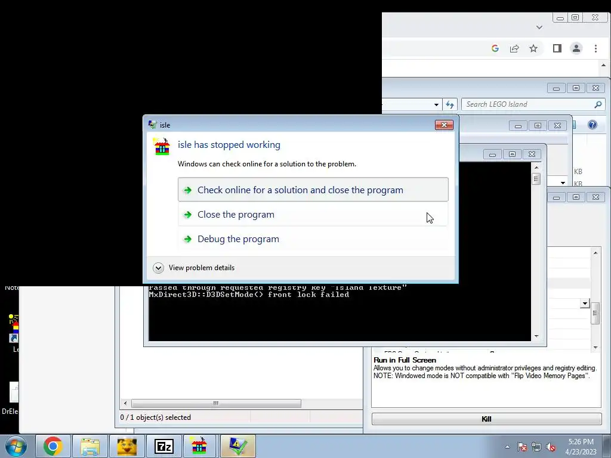Viewport: 611px width, 458px height.
Task: Choose Debug the program option
Action: pyautogui.click(x=313, y=239)
